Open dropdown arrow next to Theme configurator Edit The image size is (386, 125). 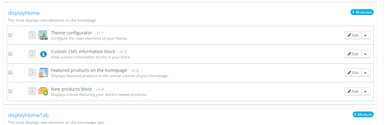point(366,35)
